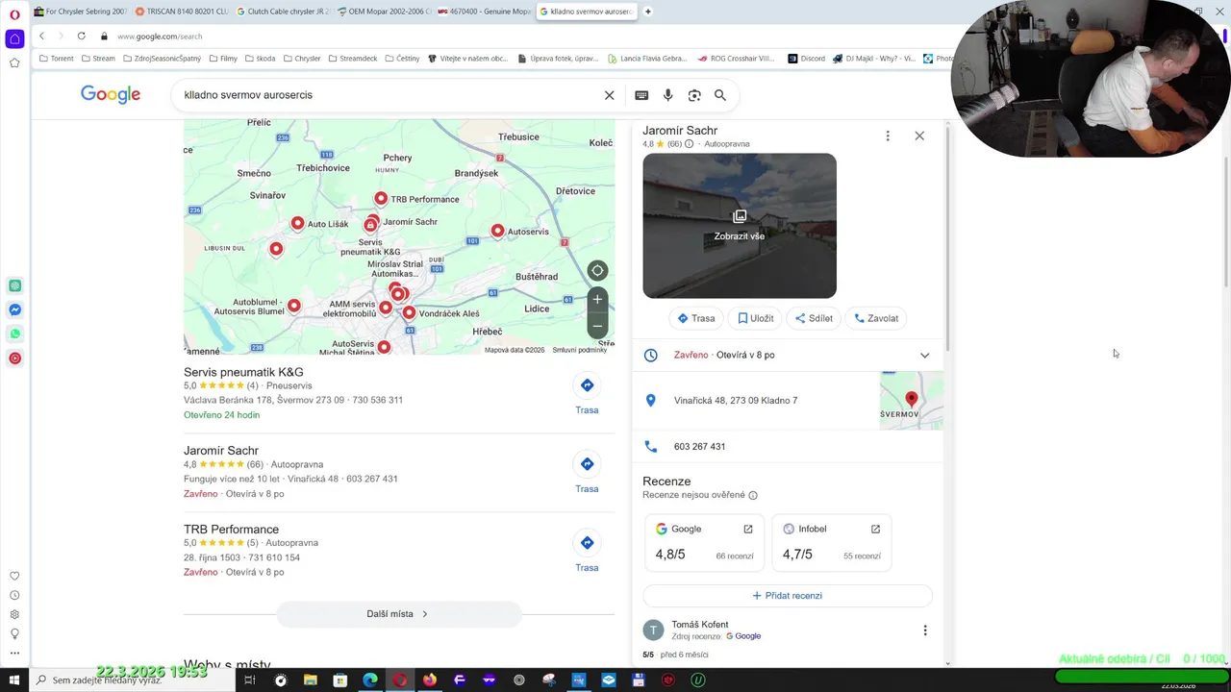Open Torrent bookmarks folder
The height and width of the screenshot is (692, 1231).
point(57,59)
